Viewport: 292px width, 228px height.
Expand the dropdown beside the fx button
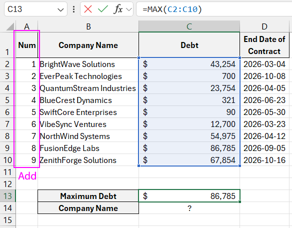click(x=129, y=9)
